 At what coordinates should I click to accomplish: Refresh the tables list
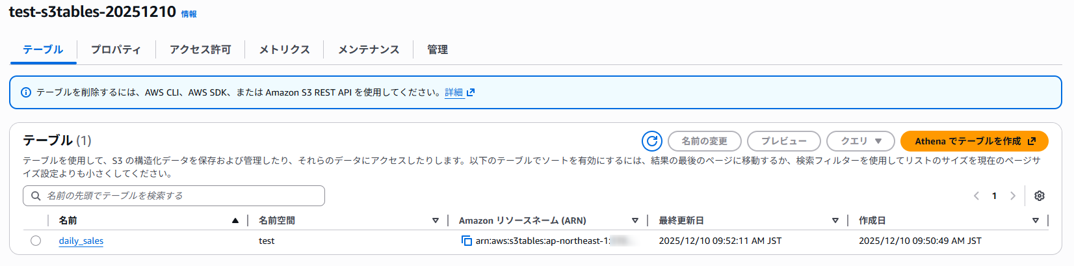651,141
